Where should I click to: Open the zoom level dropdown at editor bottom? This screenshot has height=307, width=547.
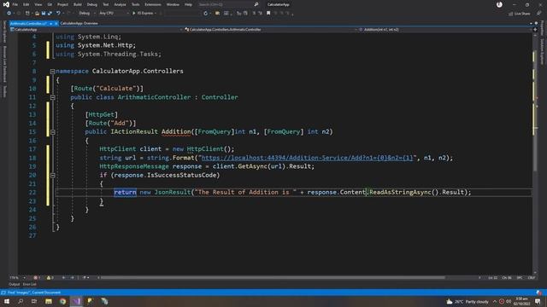tap(17, 278)
